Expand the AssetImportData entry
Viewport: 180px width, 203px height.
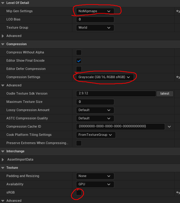[x=3, y=159]
